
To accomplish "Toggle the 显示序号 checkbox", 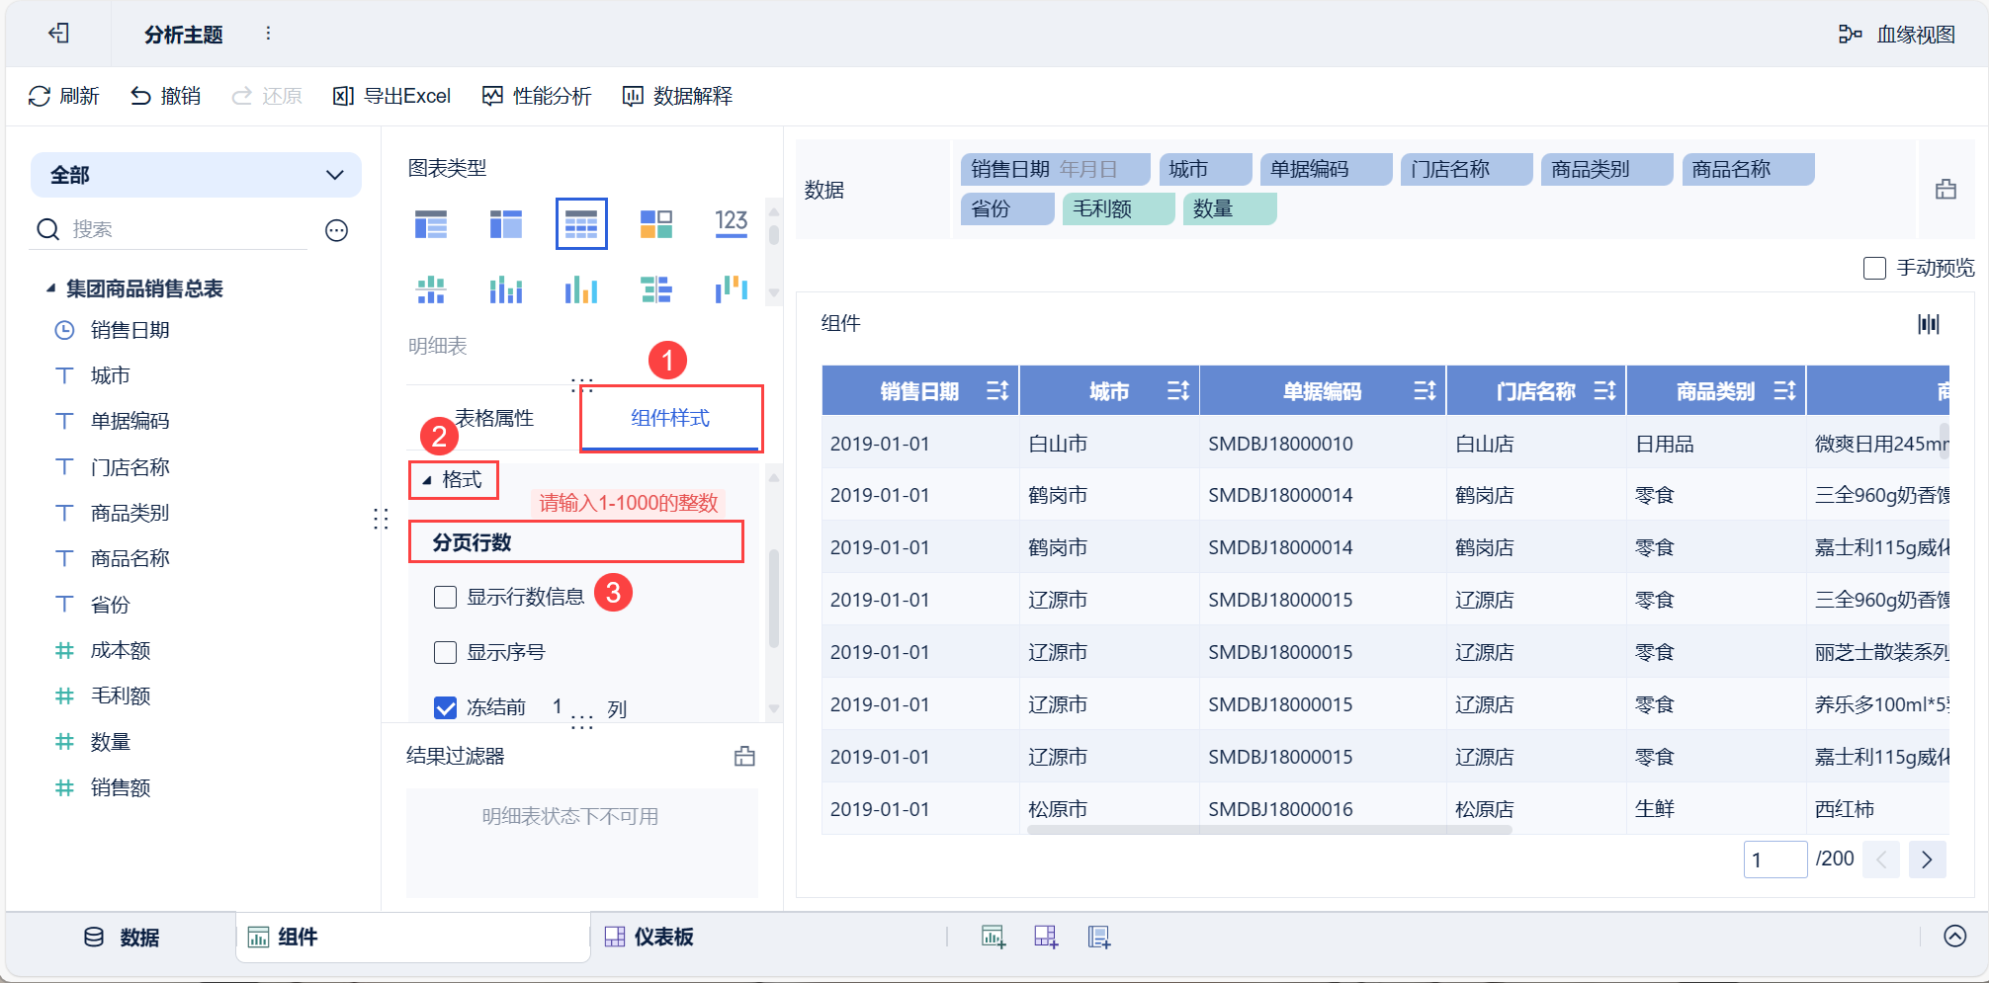I will pyautogui.click(x=445, y=652).
